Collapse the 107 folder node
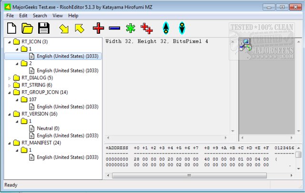Image resolution: width=305 pixels, height=193 pixels. (x=17, y=100)
